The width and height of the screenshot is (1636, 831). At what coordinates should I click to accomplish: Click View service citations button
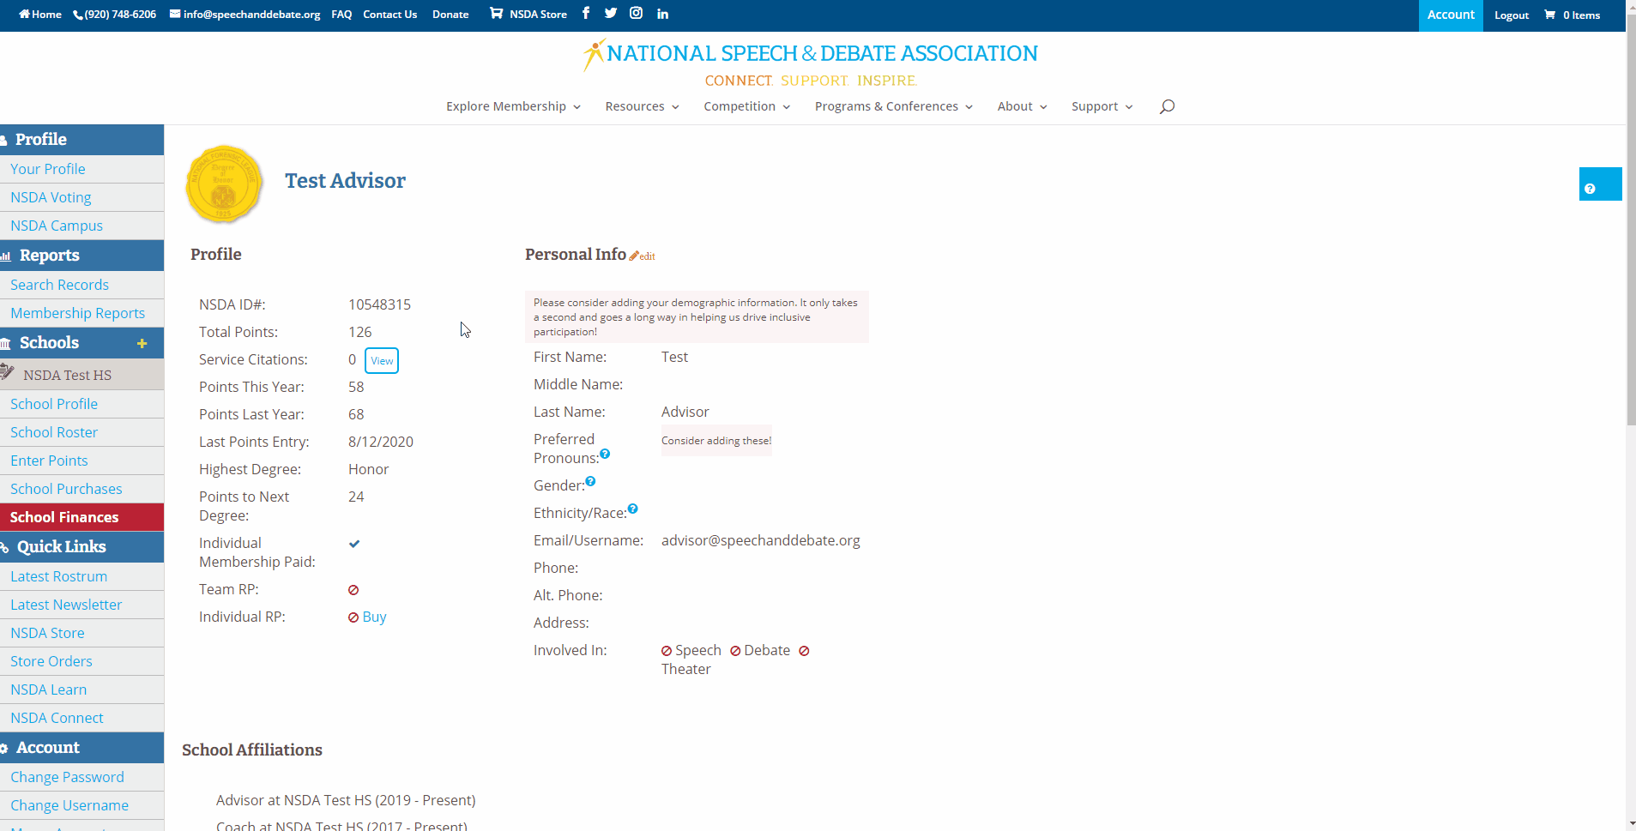382,360
